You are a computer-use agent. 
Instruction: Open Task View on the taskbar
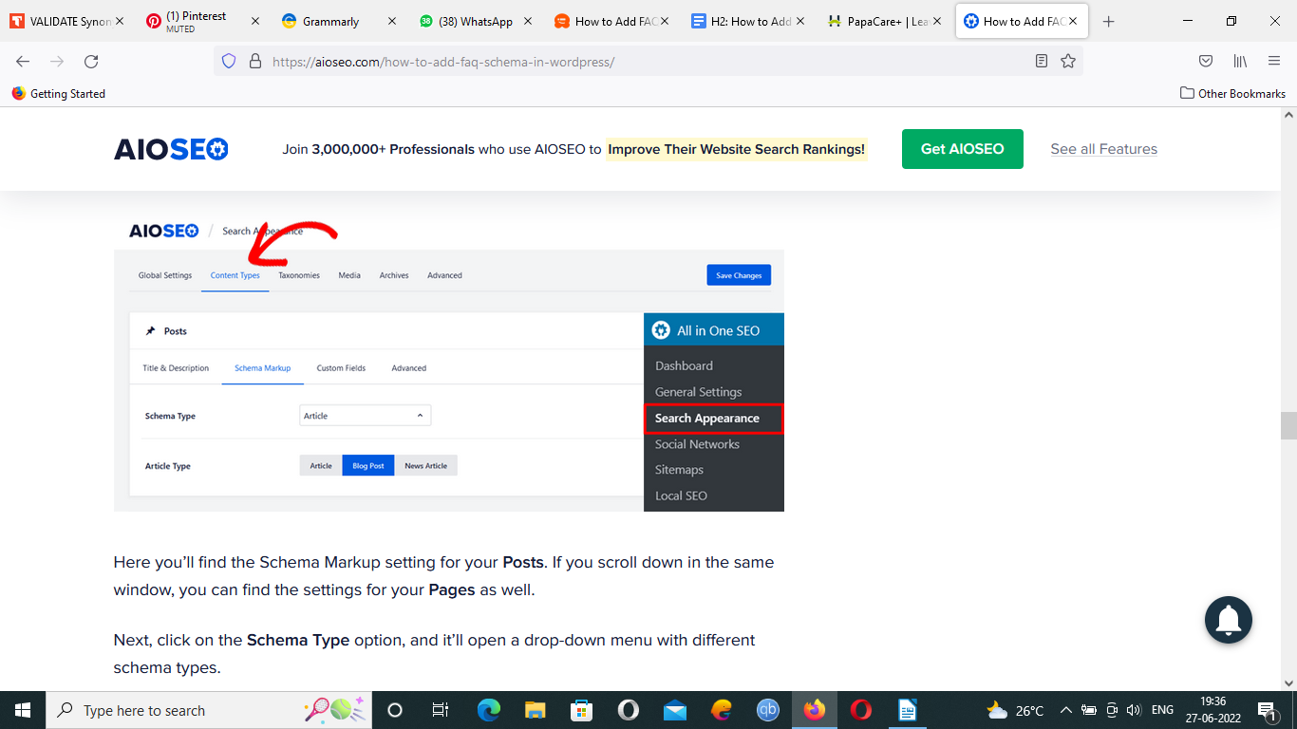point(441,710)
